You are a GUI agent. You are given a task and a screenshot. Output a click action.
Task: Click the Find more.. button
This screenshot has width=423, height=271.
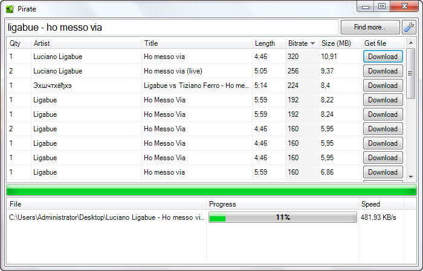click(x=370, y=27)
